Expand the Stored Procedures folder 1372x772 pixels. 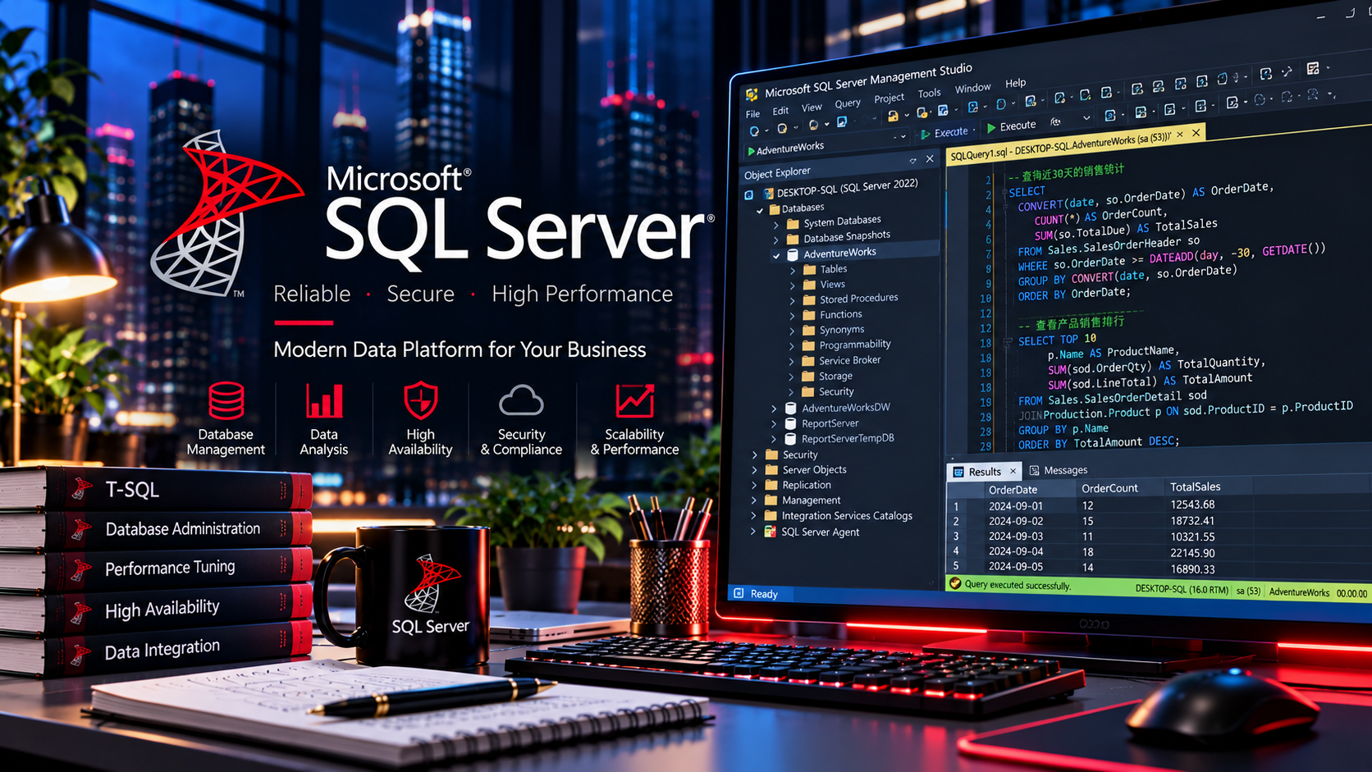[793, 300]
